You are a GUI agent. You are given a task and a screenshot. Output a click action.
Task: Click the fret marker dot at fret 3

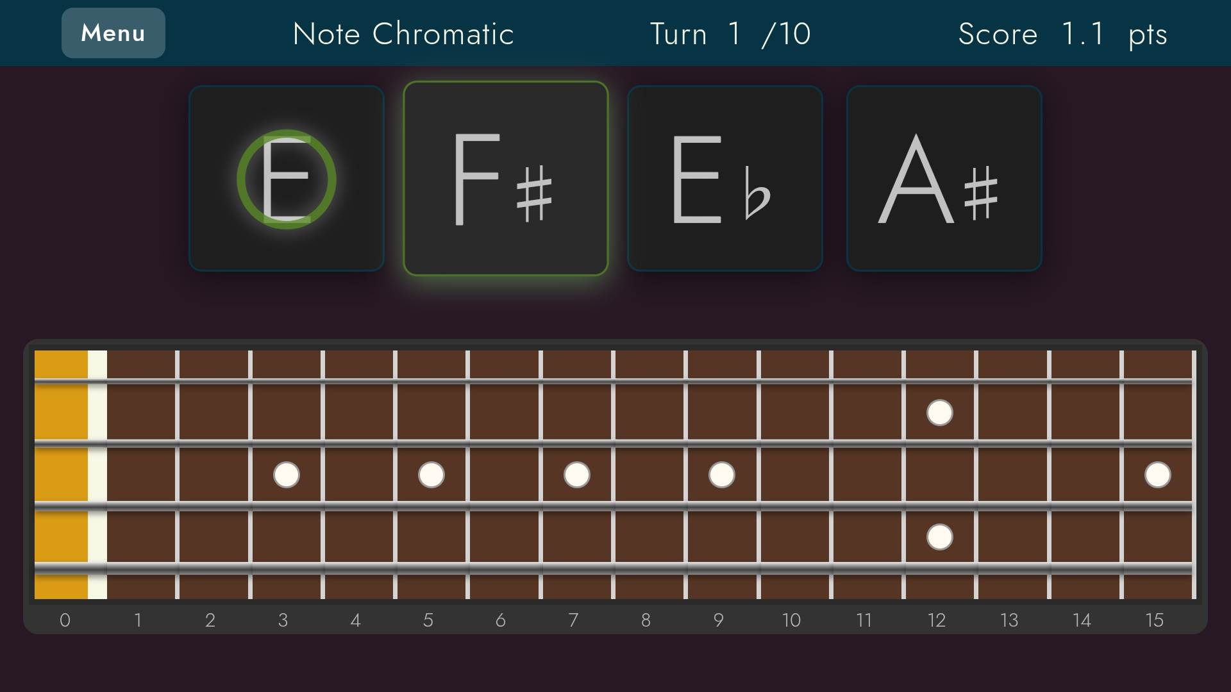click(286, 475)
